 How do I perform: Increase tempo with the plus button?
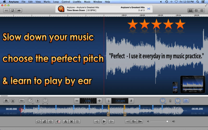(x=99, y=101)
